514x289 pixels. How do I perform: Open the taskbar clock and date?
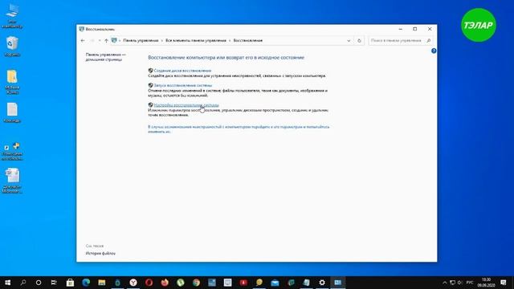[487, 283]
